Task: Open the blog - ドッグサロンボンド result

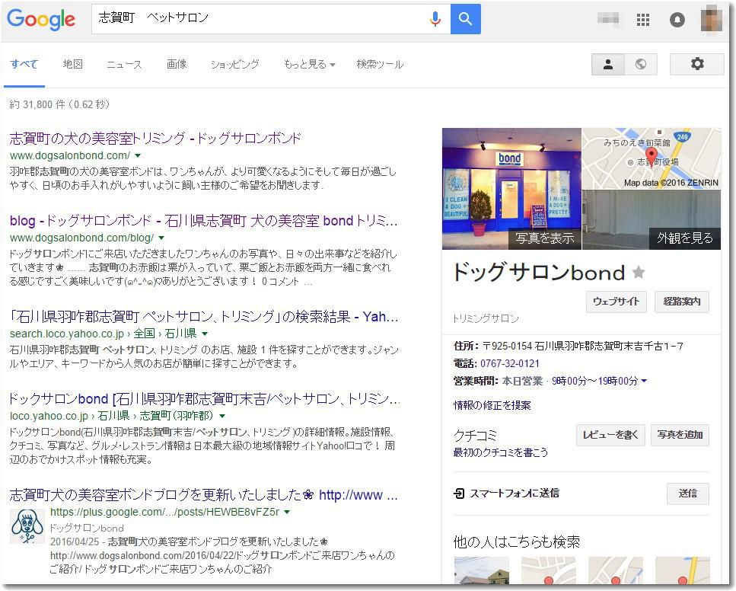Action: (x=204, y=220)
